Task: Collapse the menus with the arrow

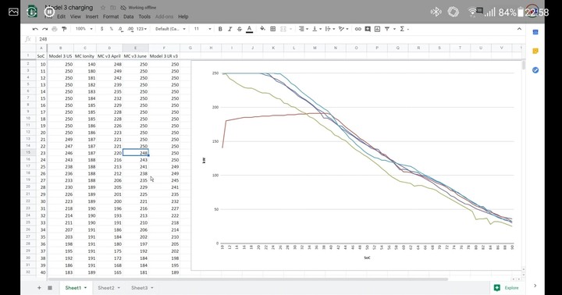Action: (x=519, y=29)
